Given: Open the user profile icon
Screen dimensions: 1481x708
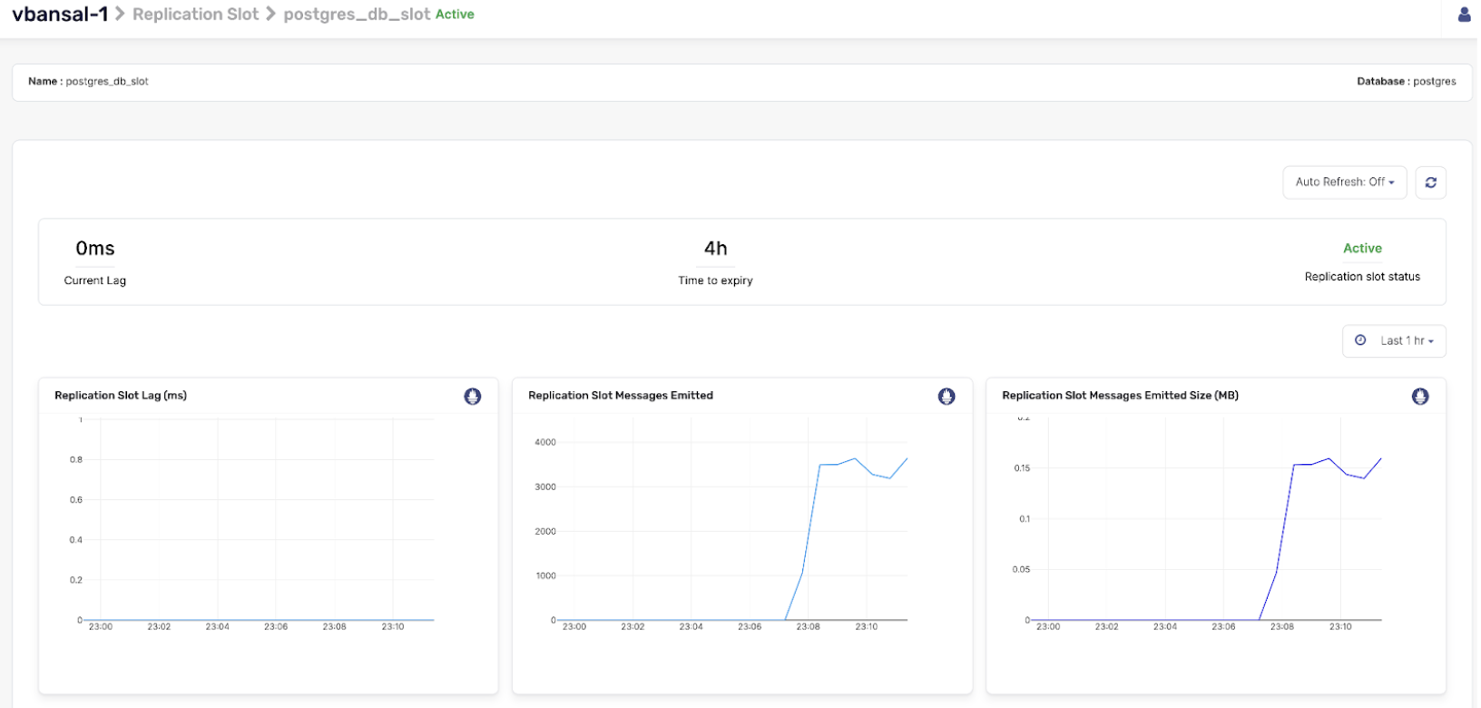Looking at the screenshot, I should [x=1464, y=15].
